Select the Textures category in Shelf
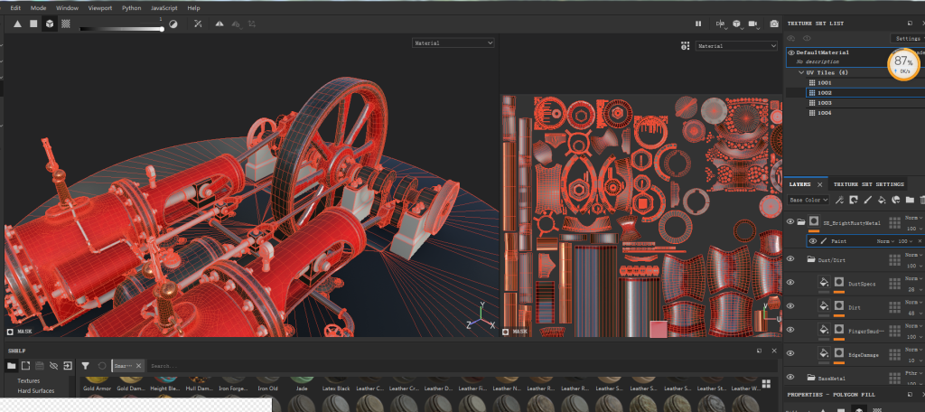 pos(29,380)
